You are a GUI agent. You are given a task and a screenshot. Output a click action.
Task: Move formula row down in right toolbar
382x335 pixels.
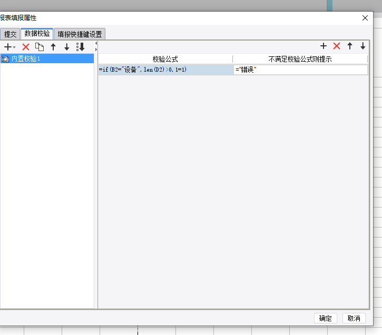click(363, 46)
